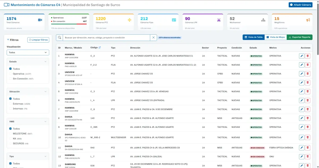319x168 pixels.
Task: Check Todos under Tipo filter
Action: [x=10, y=163]
